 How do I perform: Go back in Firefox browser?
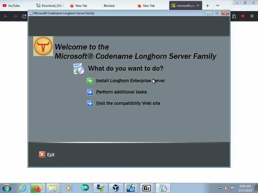coord(6,16)
